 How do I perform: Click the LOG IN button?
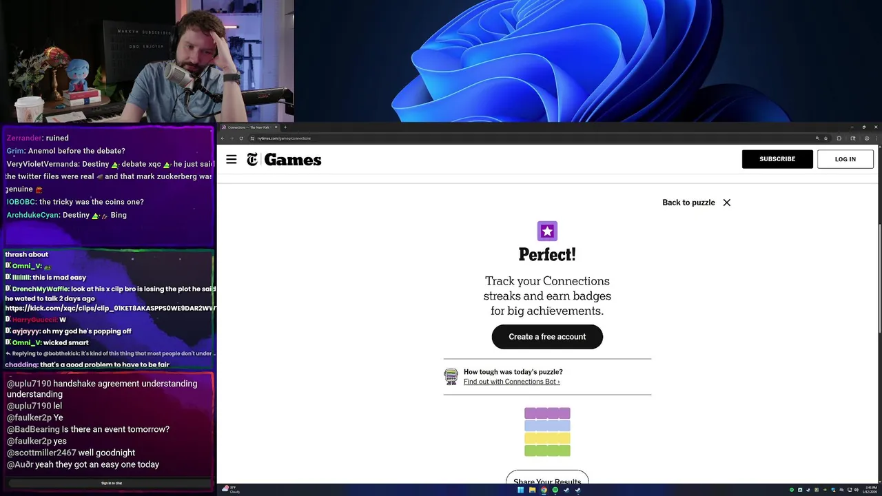click(x=845, y=159)
